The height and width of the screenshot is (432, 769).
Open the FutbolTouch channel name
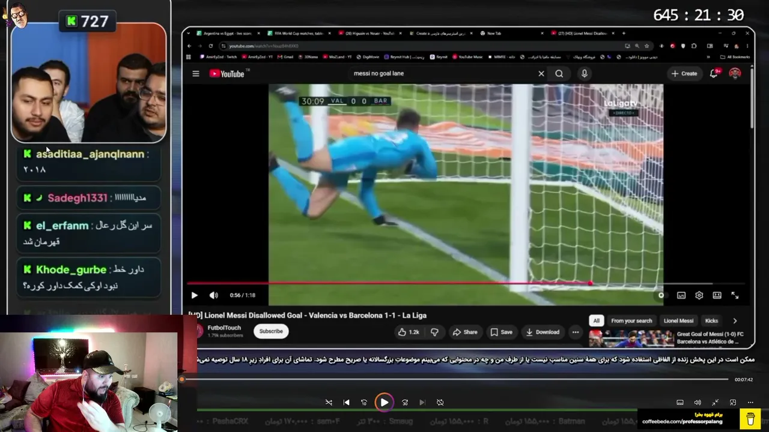[224, 328]
